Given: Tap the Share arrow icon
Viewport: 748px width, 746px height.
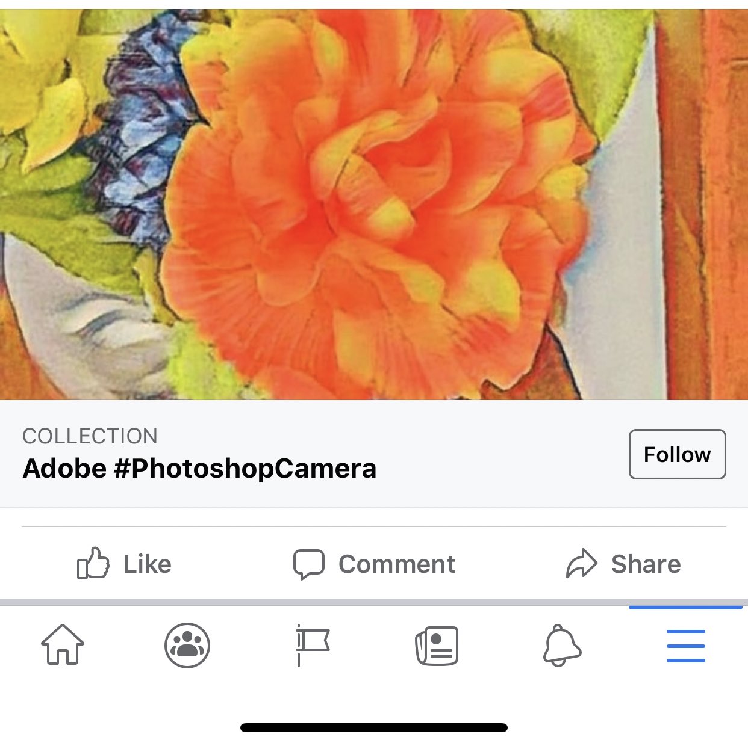Looking at the screenshot, I should coord(581,564).
